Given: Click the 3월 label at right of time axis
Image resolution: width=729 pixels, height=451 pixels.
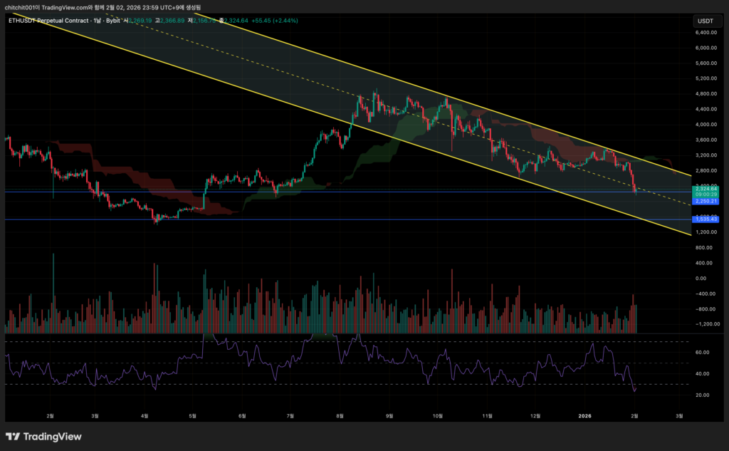Looking at the screenshot, I should (679, 415).
